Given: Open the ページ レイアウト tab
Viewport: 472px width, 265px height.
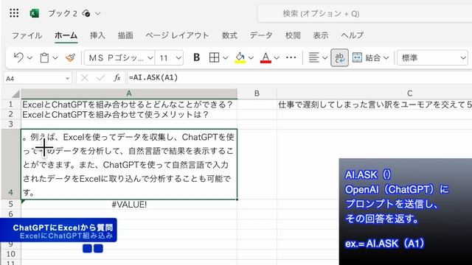Looking at the screenshot, I should coord(177,35).
